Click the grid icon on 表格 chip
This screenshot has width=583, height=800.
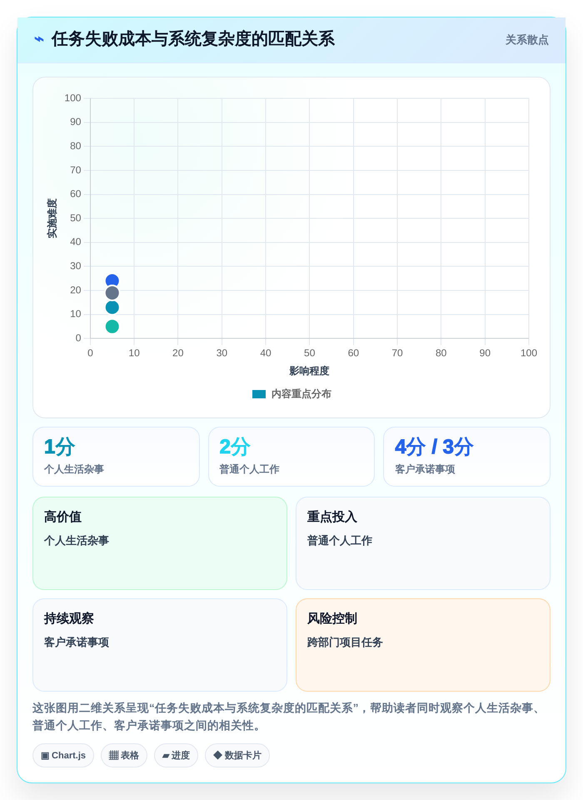[x=114, y=755]
